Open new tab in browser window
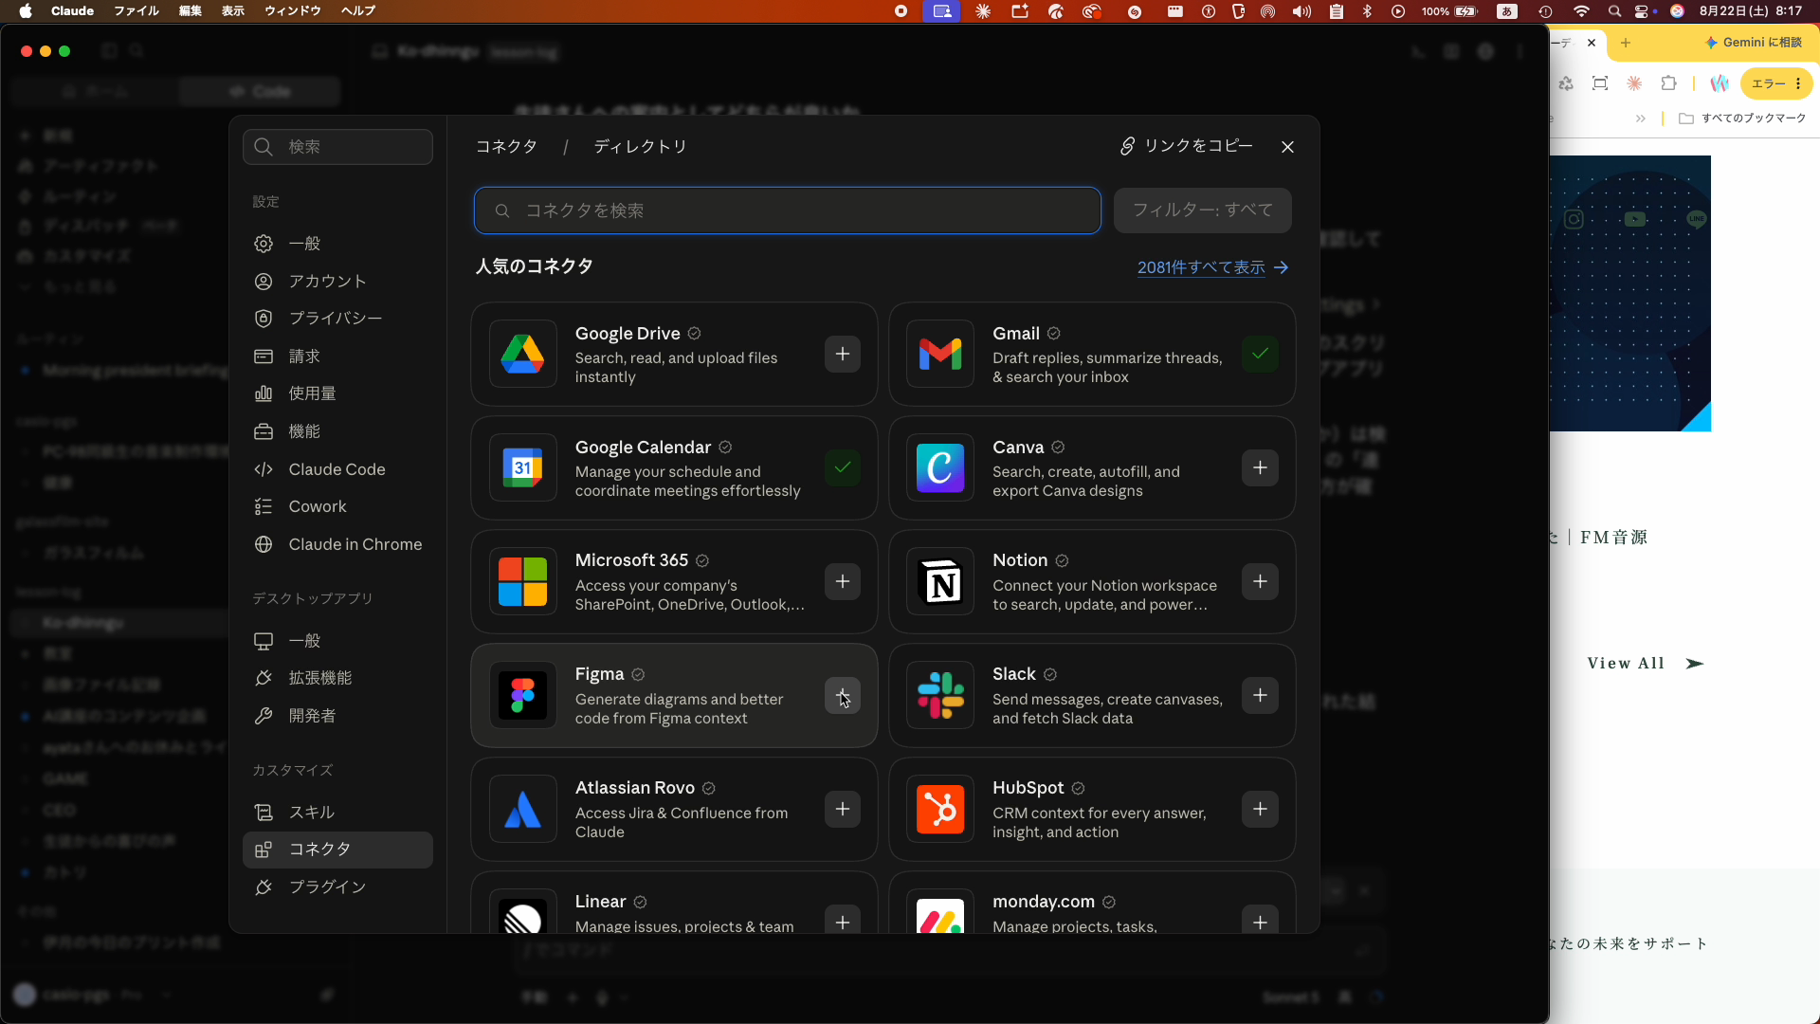 [1626, 43]
